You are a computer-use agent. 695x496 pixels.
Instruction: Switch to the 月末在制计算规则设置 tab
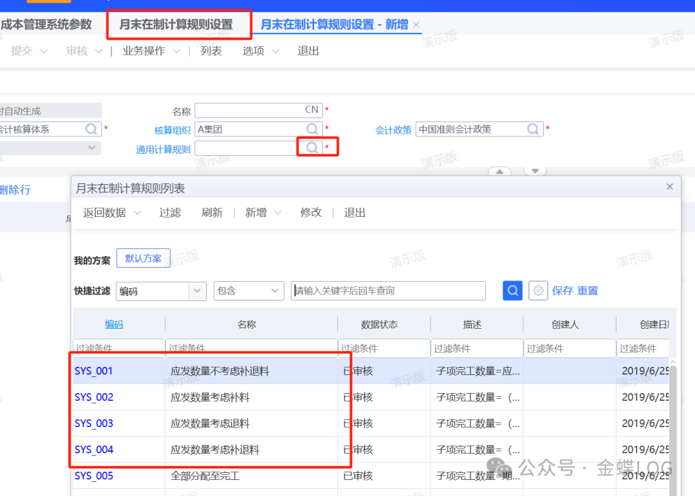click(x=176, y=25)
